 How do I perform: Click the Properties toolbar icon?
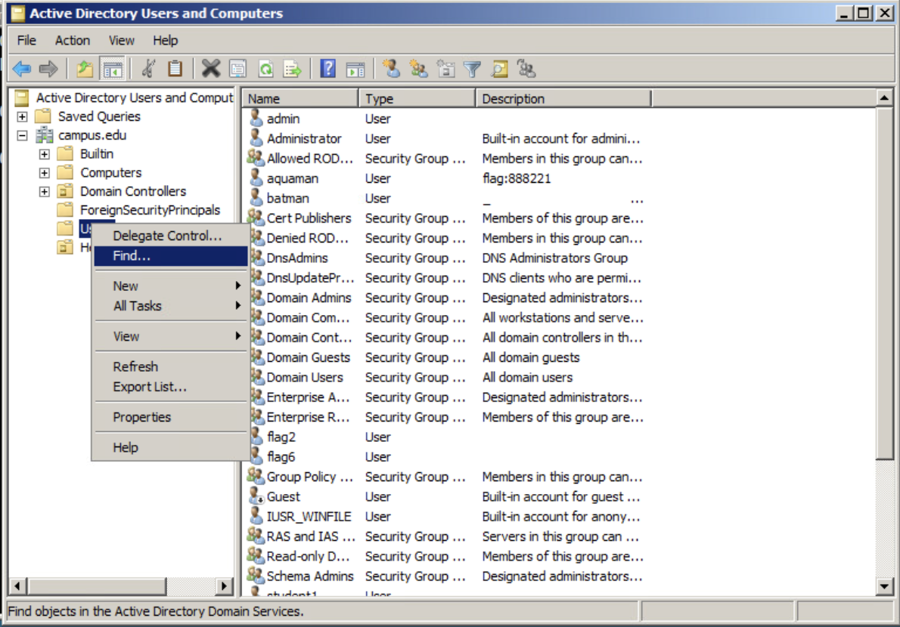point(237,69)
